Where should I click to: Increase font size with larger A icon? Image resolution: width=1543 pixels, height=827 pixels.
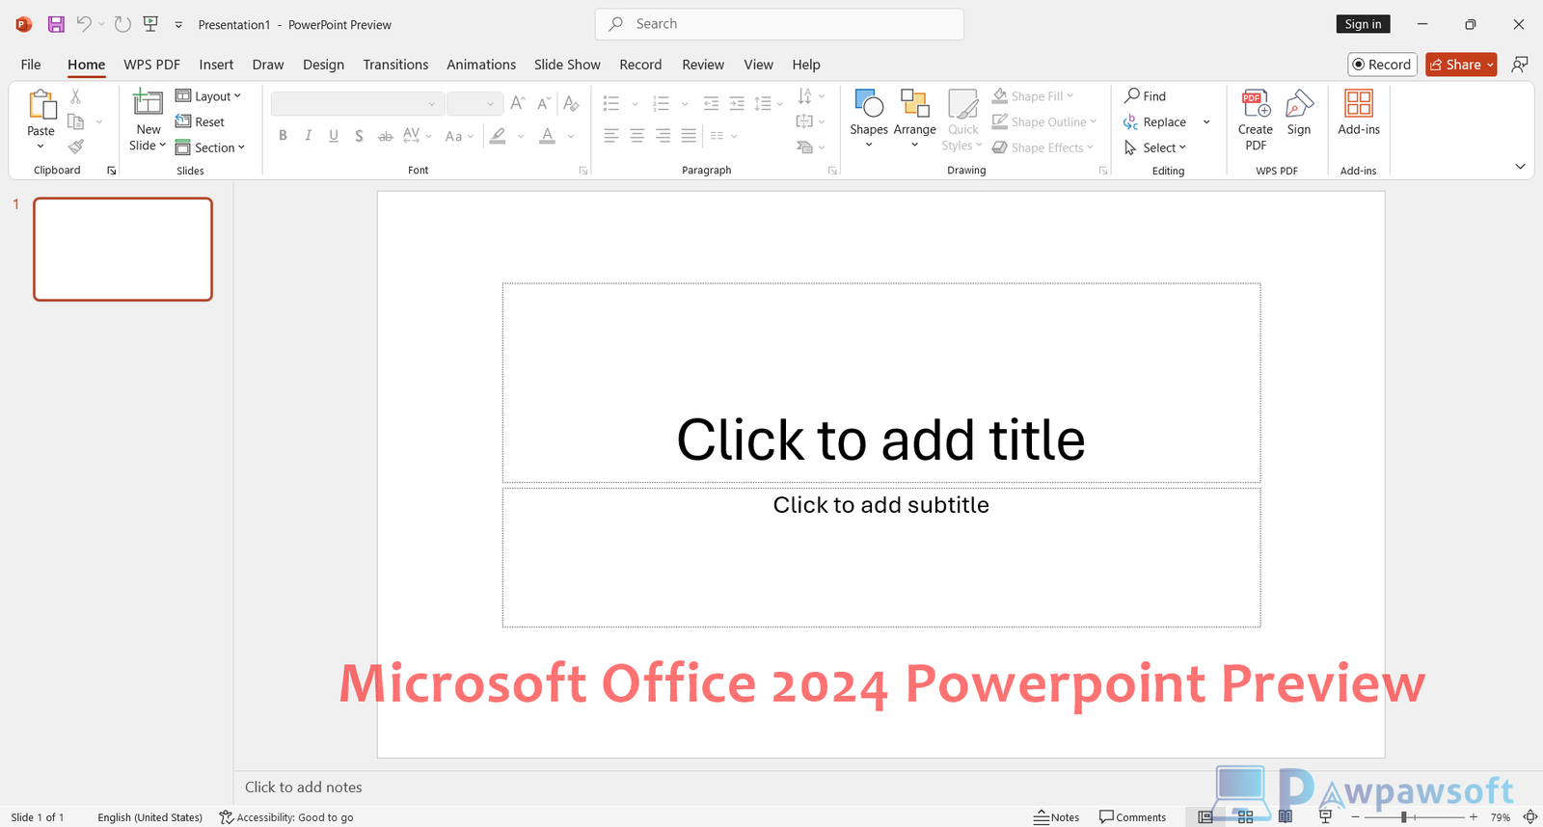(x=518, y=103)
